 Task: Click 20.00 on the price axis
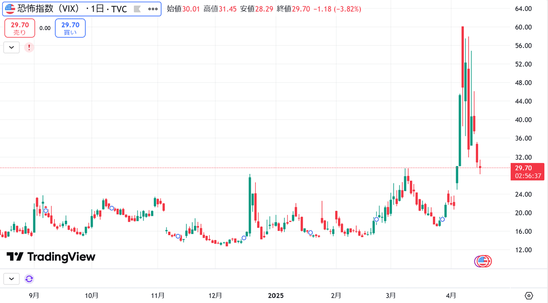click(x=522, y=213)
